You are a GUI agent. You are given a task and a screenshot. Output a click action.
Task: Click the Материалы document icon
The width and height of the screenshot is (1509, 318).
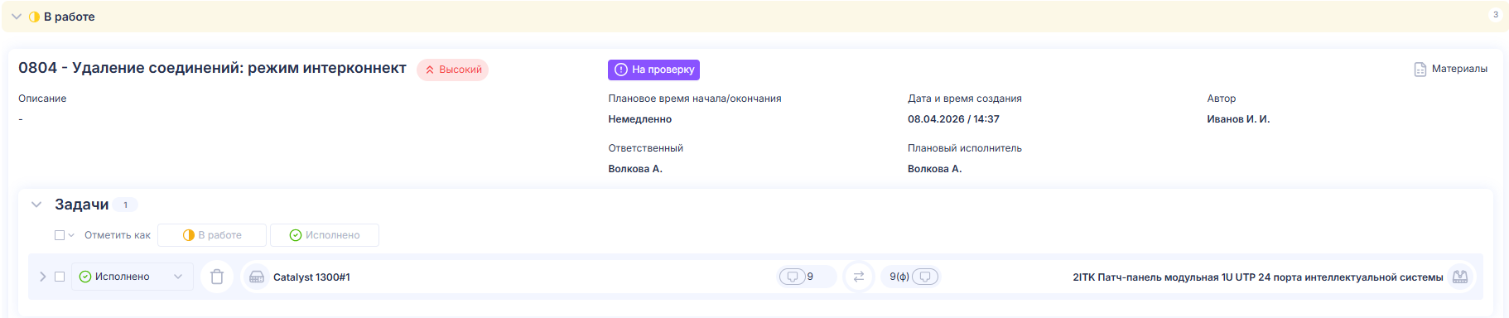(1420, 70)
